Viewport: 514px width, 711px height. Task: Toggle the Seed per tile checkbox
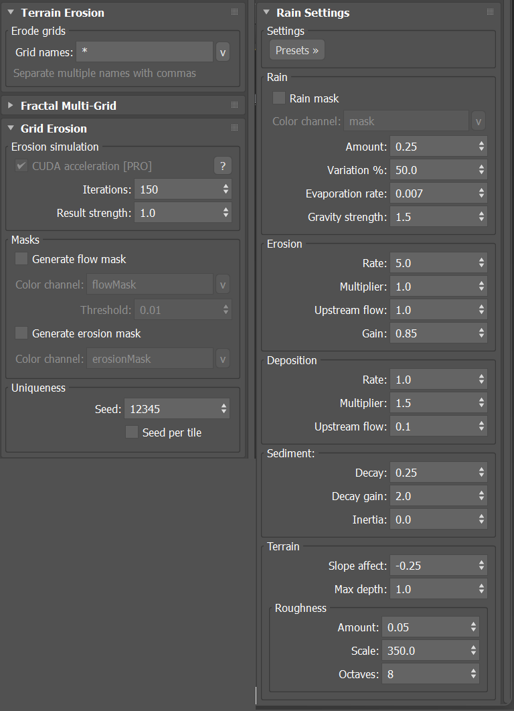[132, 432]
